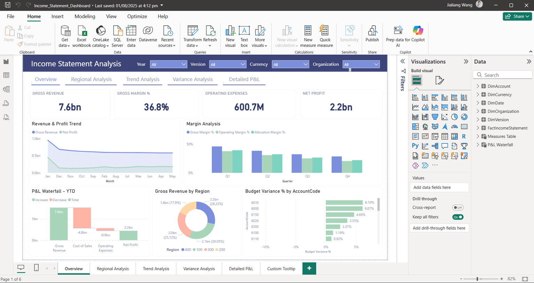Open the Modeling ribbon tab
The image size is (534, 283).
click(85, 16)
